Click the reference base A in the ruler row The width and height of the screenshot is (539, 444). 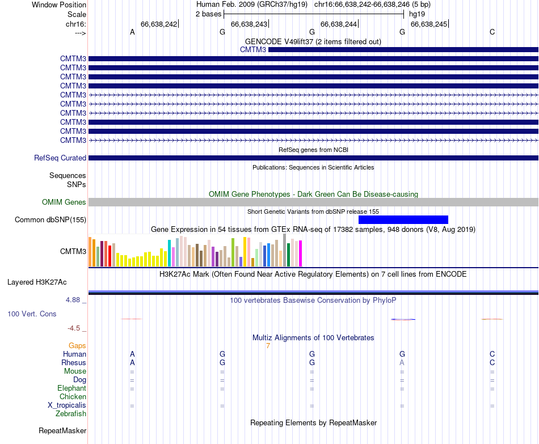(132, 32)
